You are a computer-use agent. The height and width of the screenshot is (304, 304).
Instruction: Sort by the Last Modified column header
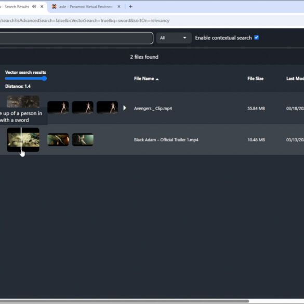(295, 78)
